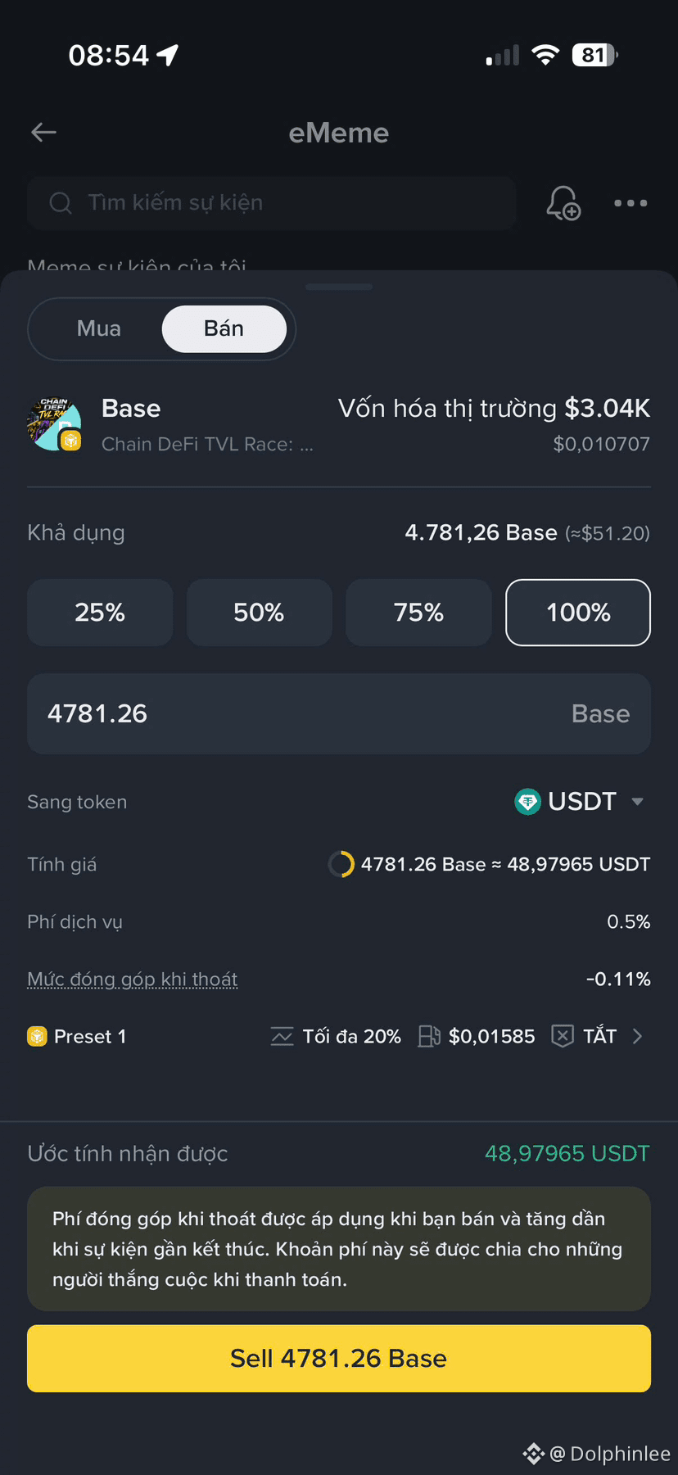Select the 50% amount option
This screenshot has height=1475, width=678.
259,613
